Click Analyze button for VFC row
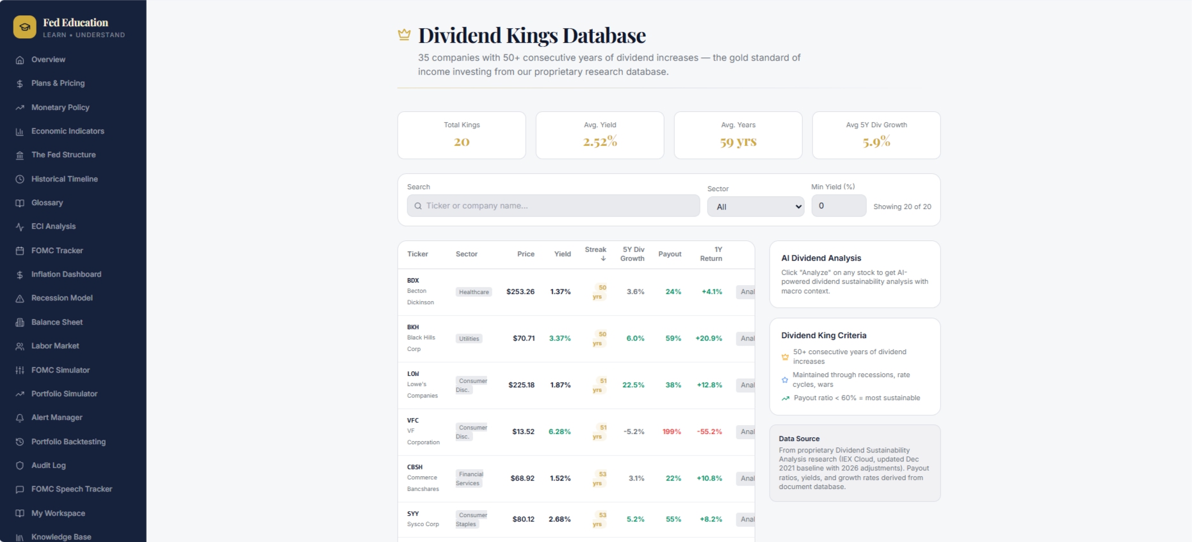 [x=746, y=431]
